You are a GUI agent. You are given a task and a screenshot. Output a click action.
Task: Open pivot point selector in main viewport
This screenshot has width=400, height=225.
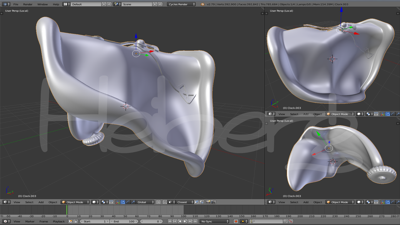(x=104, y=202)
